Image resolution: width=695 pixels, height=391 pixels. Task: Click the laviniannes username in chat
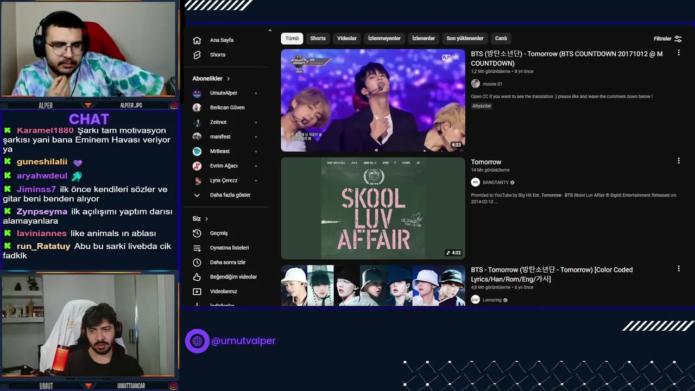42,234
